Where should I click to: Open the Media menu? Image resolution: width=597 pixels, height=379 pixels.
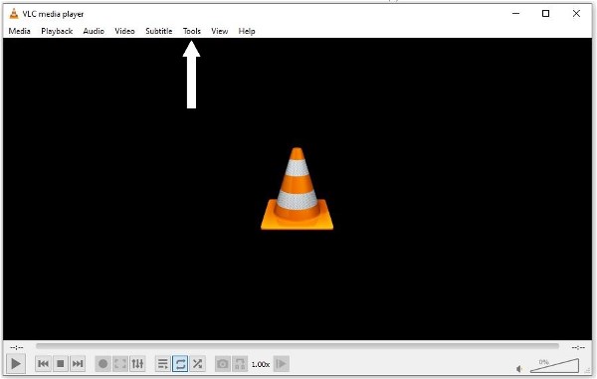(x=20, y=31)
